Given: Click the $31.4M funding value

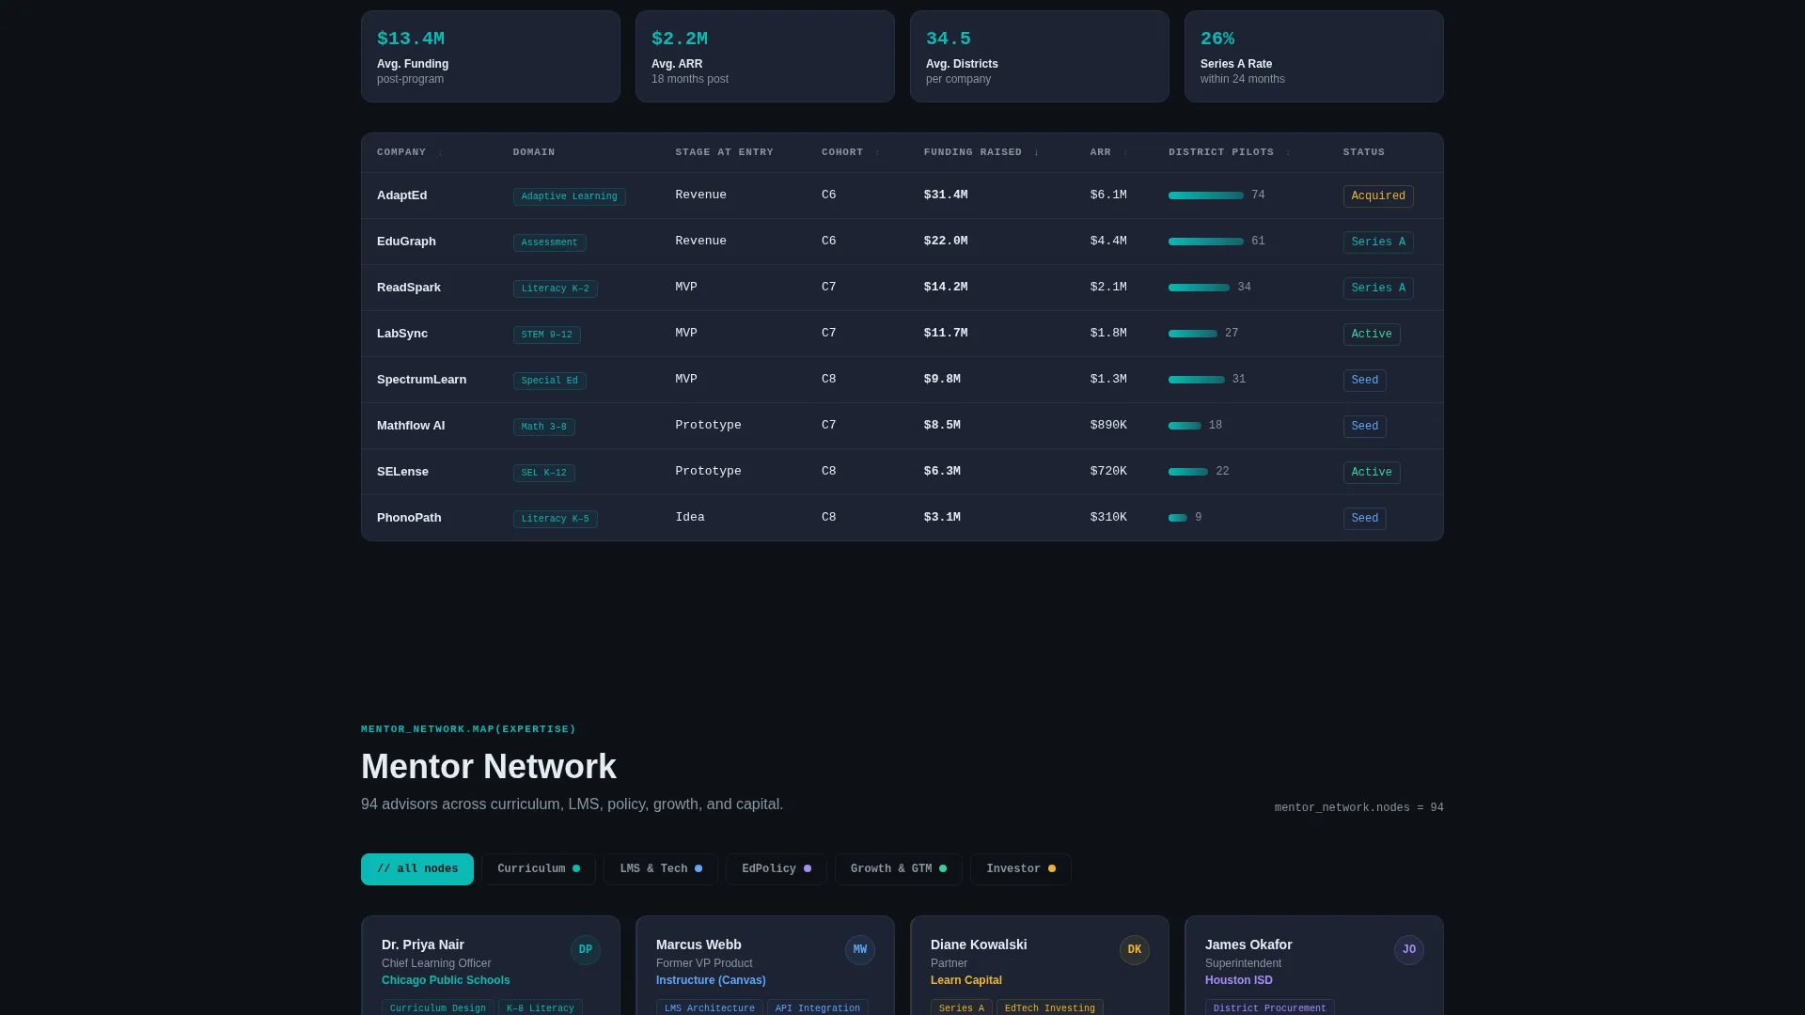Looking at the screenshot, I should (946, 195).
